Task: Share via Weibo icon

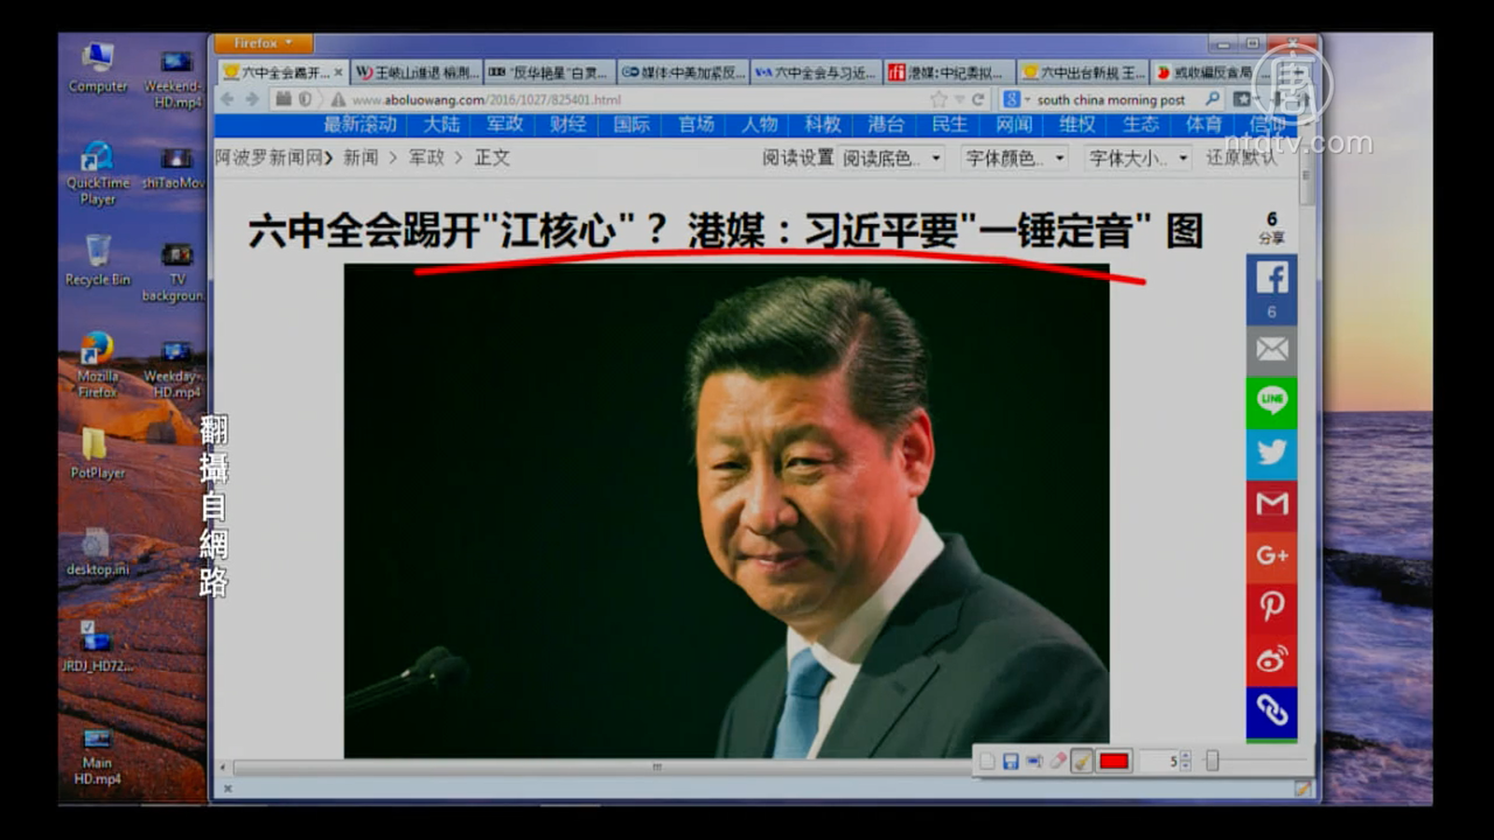Action: coord(1271,659)
